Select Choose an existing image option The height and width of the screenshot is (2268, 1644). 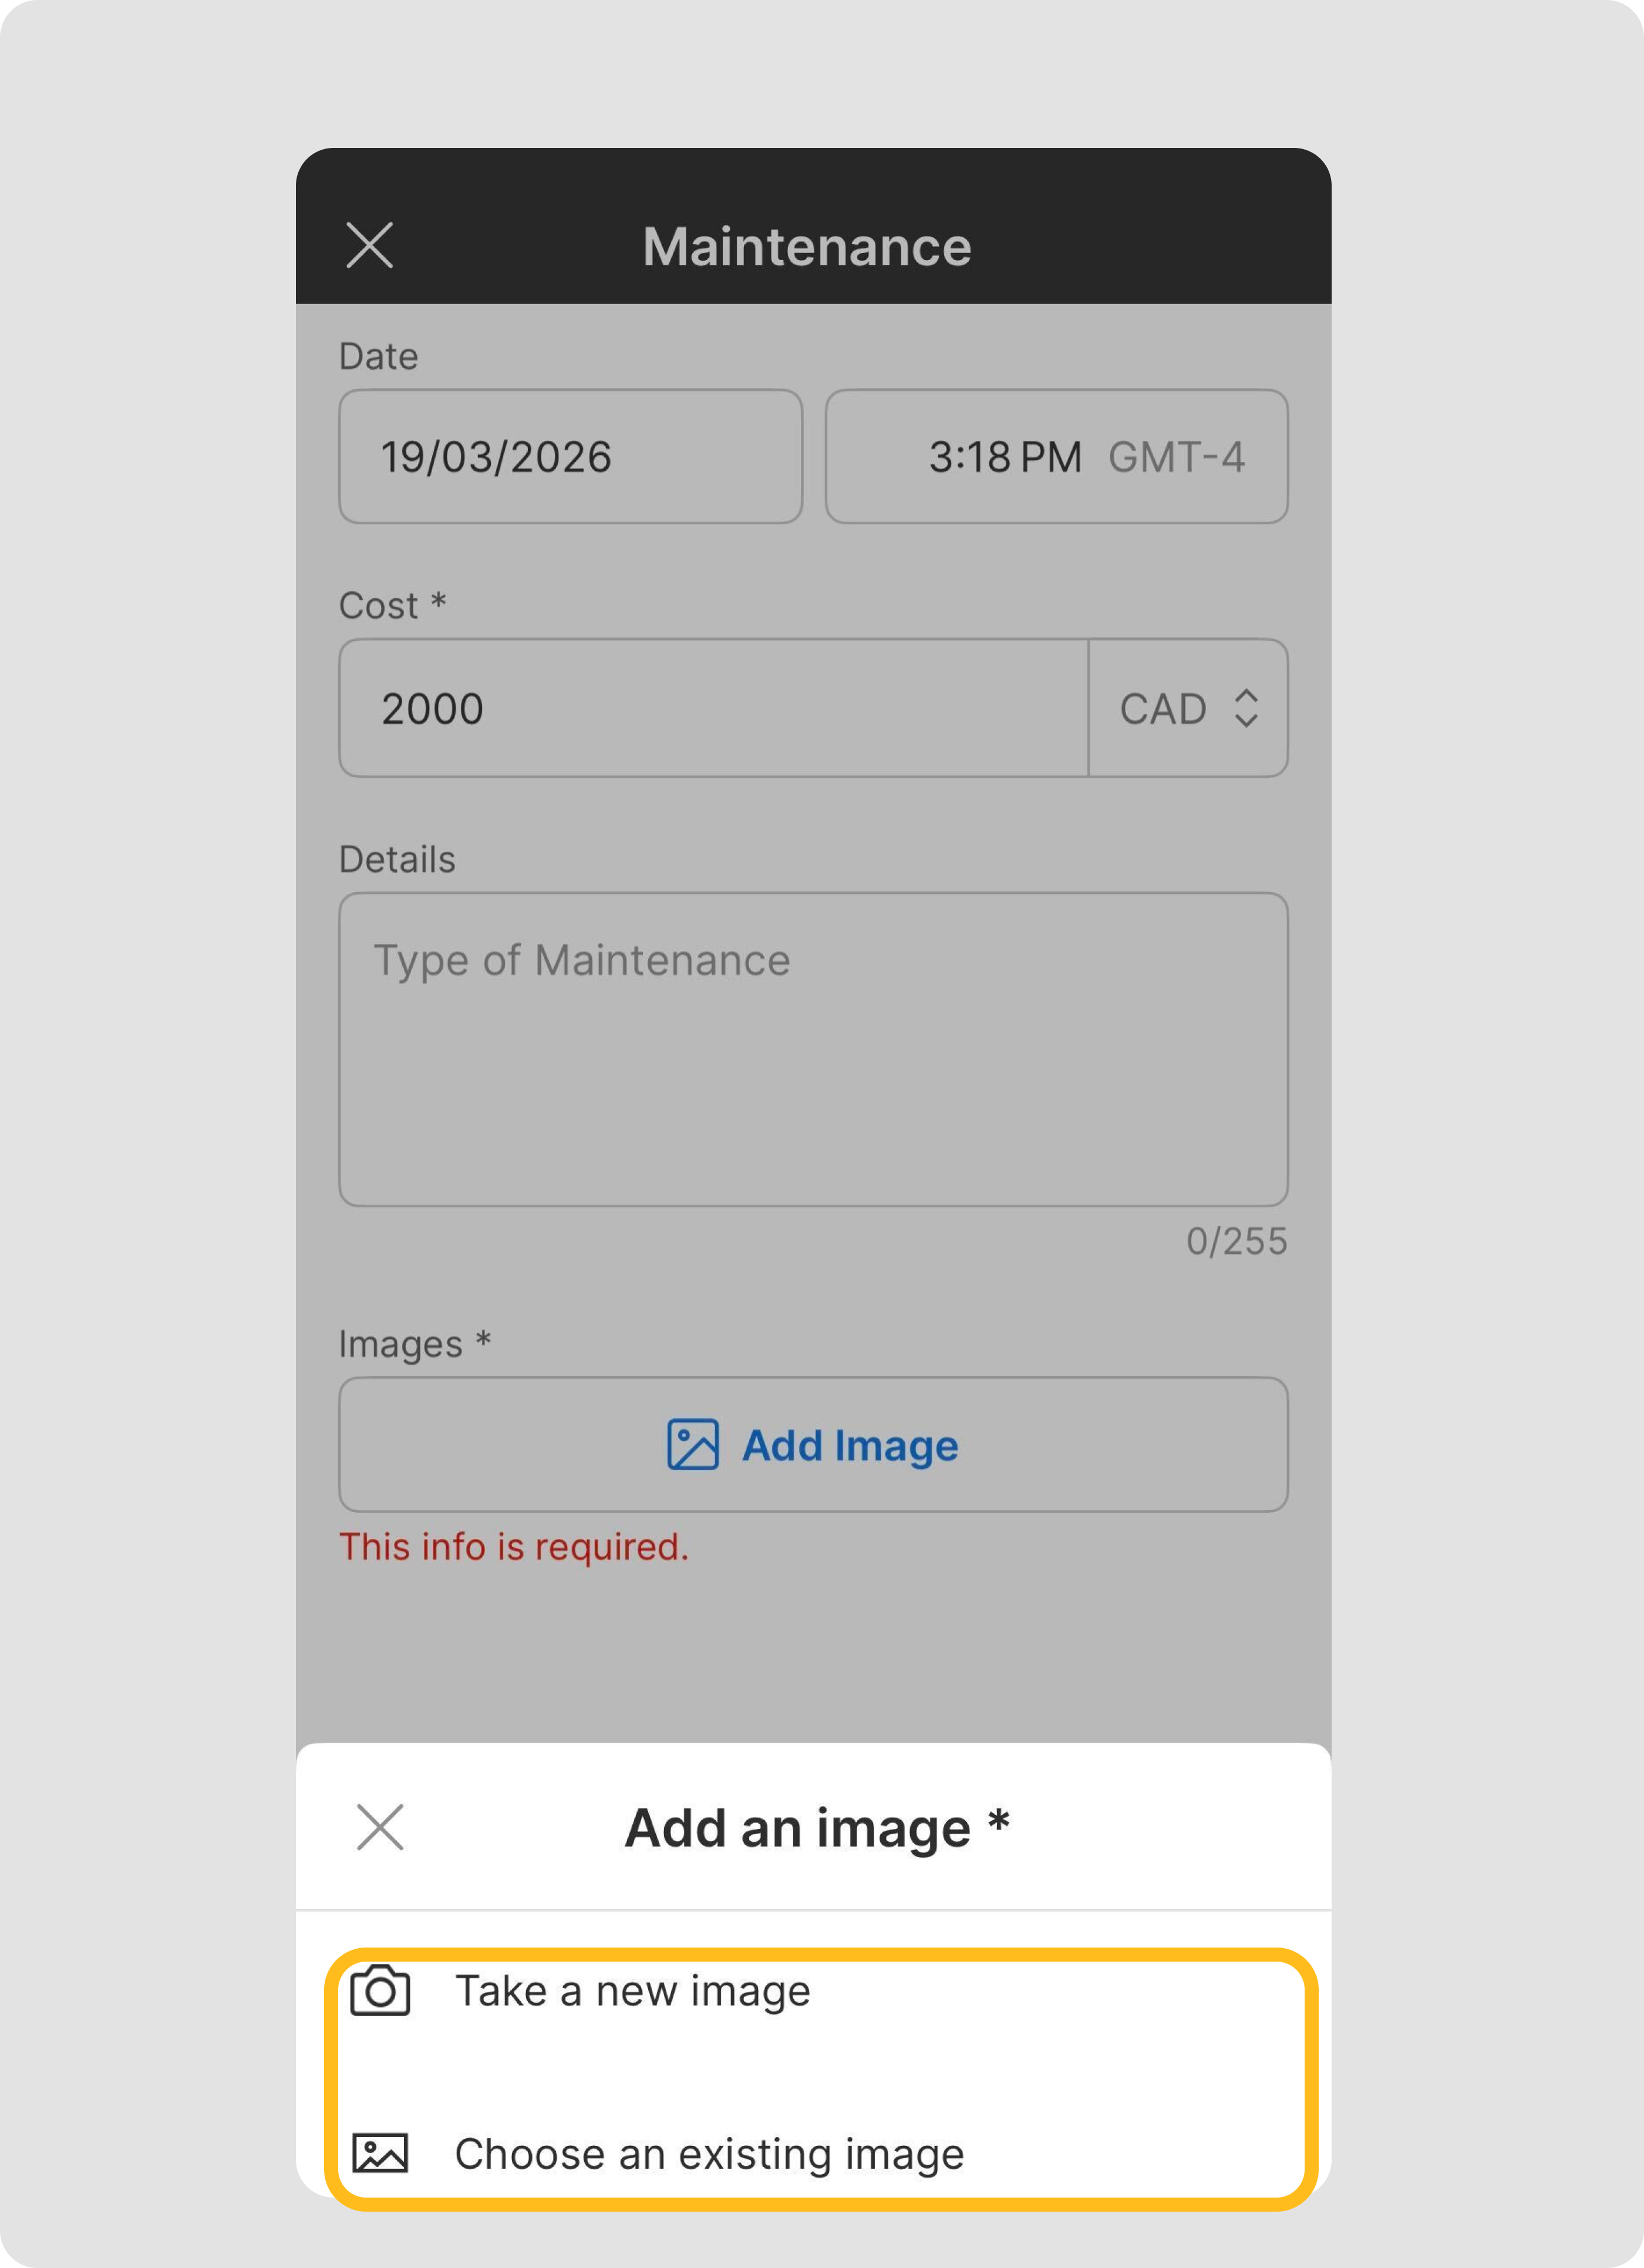click(709, 2154)
